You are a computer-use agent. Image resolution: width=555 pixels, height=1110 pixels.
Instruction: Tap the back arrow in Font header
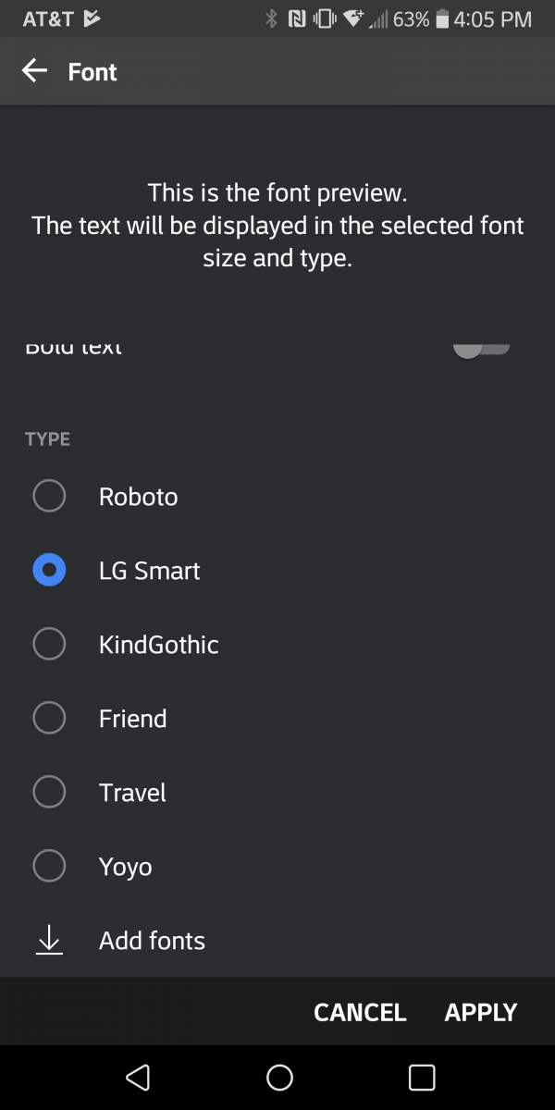(34, 71)
